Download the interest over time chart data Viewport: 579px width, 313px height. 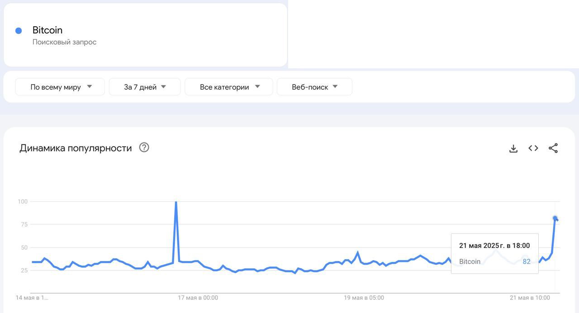(513, 148)
